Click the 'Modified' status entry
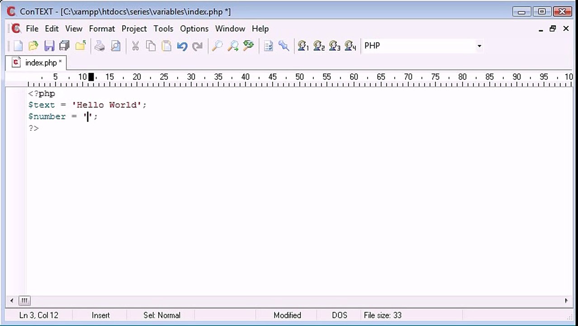The image size is (578, 326). (x=287, y=315)
